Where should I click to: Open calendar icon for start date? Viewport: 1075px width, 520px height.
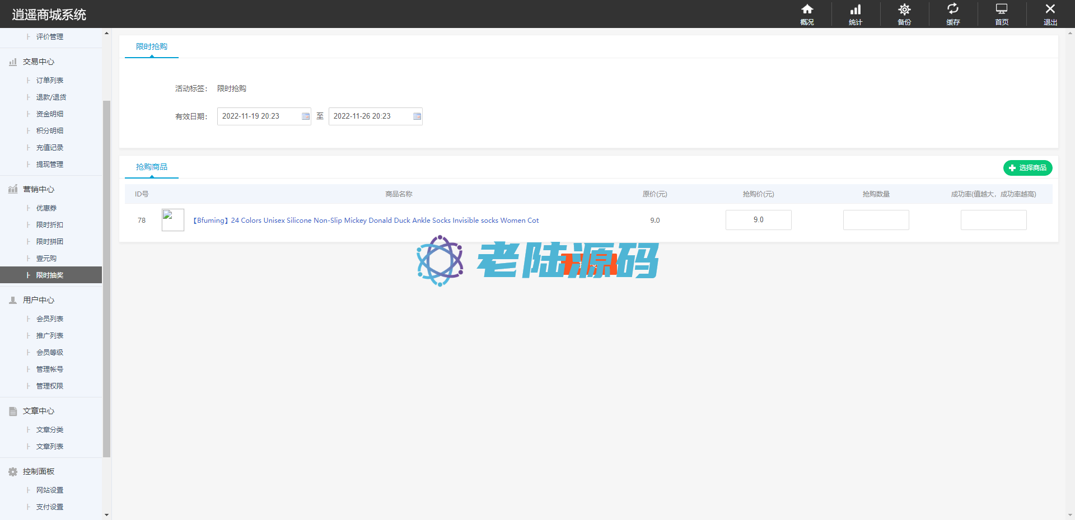pyautogui.click(x=306, y=116)
